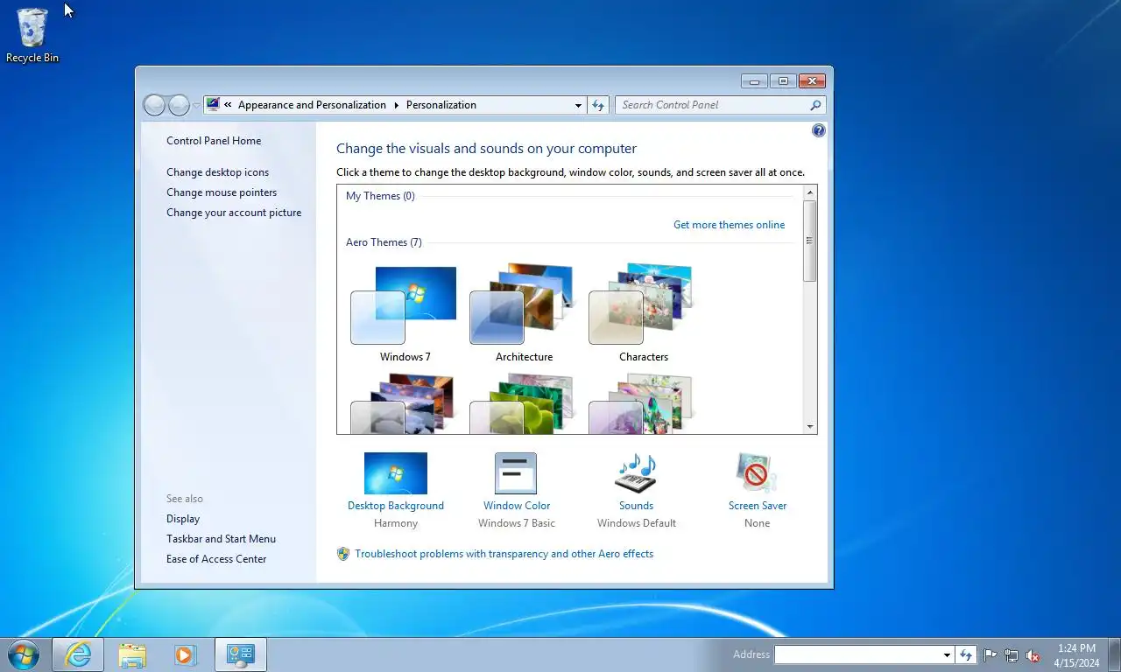1121x672 pixels.
Task: Open Control Panel Home link
Action: tap(214, 141)
